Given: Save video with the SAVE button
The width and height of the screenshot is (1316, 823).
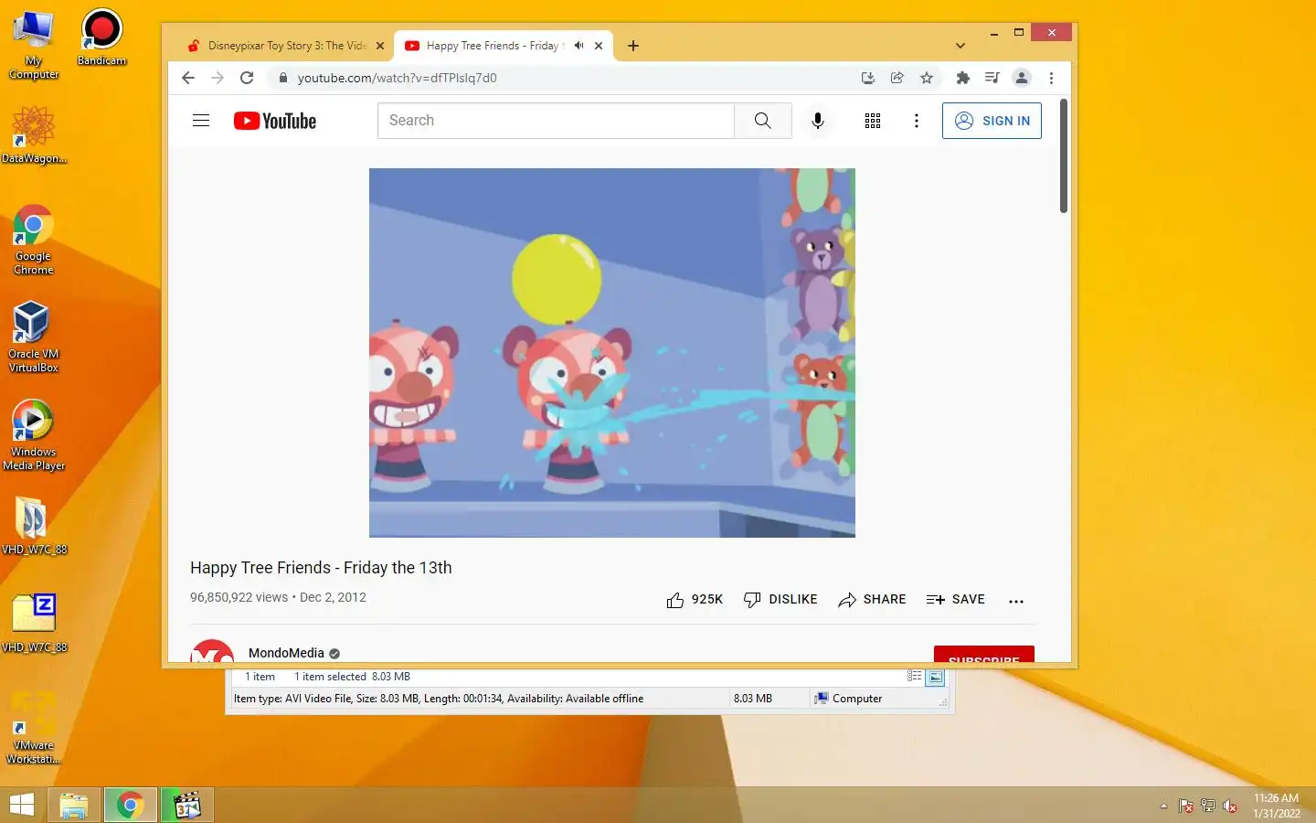Looking at the screenshot, I should click(955, 600).
